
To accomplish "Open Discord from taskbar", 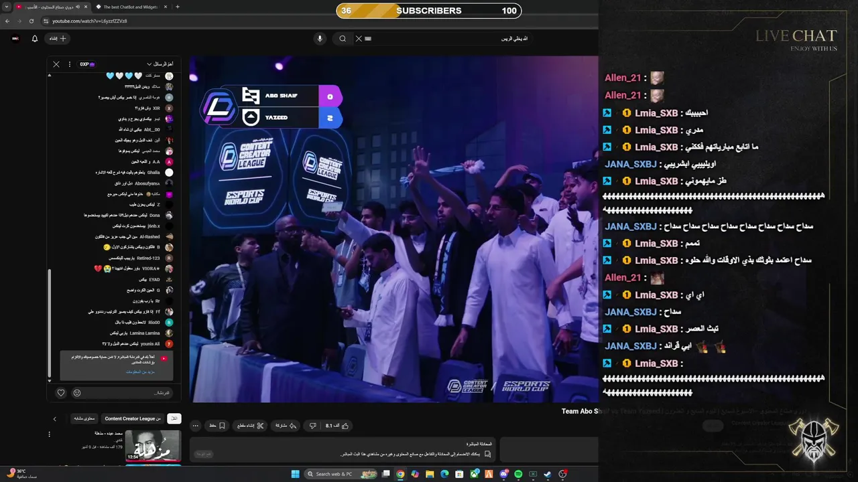I will 503,474.
